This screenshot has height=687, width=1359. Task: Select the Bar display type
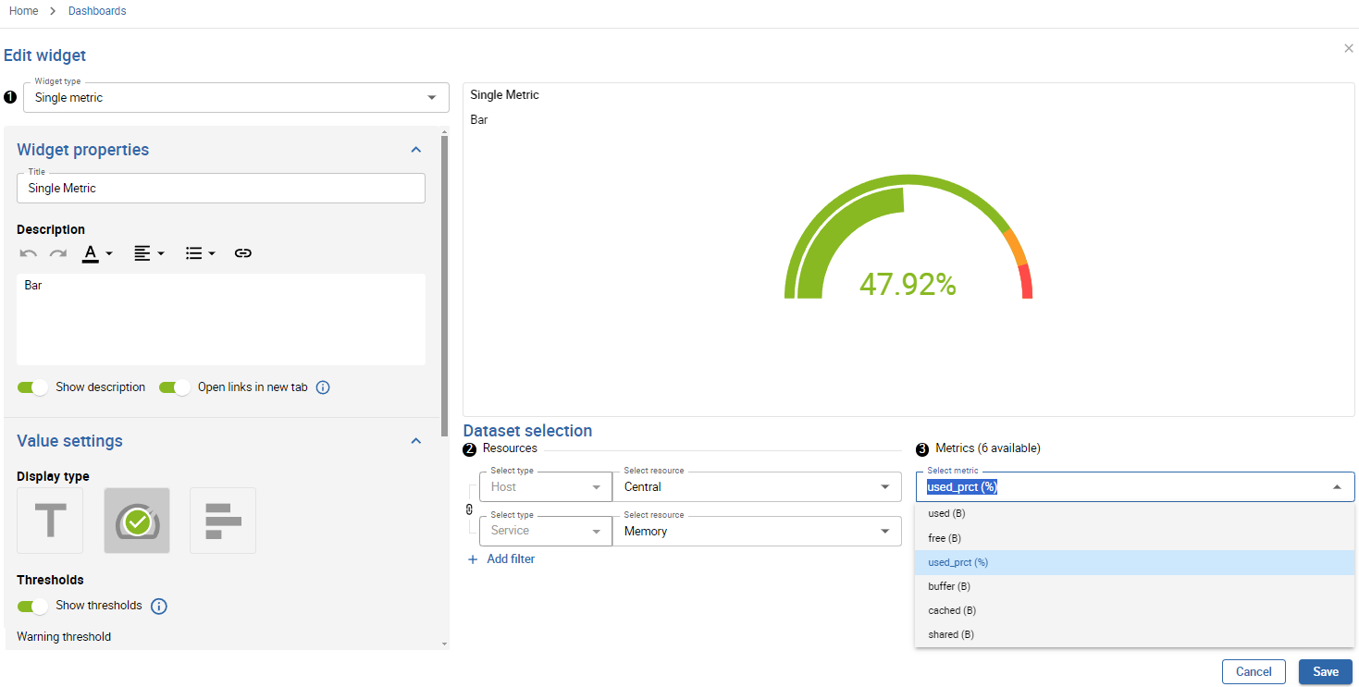pyautogui.click(x=223, y=521)
